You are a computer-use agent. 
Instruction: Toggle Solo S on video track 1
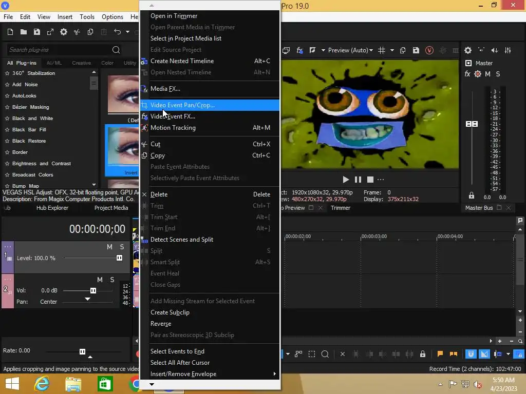point(122,247)
